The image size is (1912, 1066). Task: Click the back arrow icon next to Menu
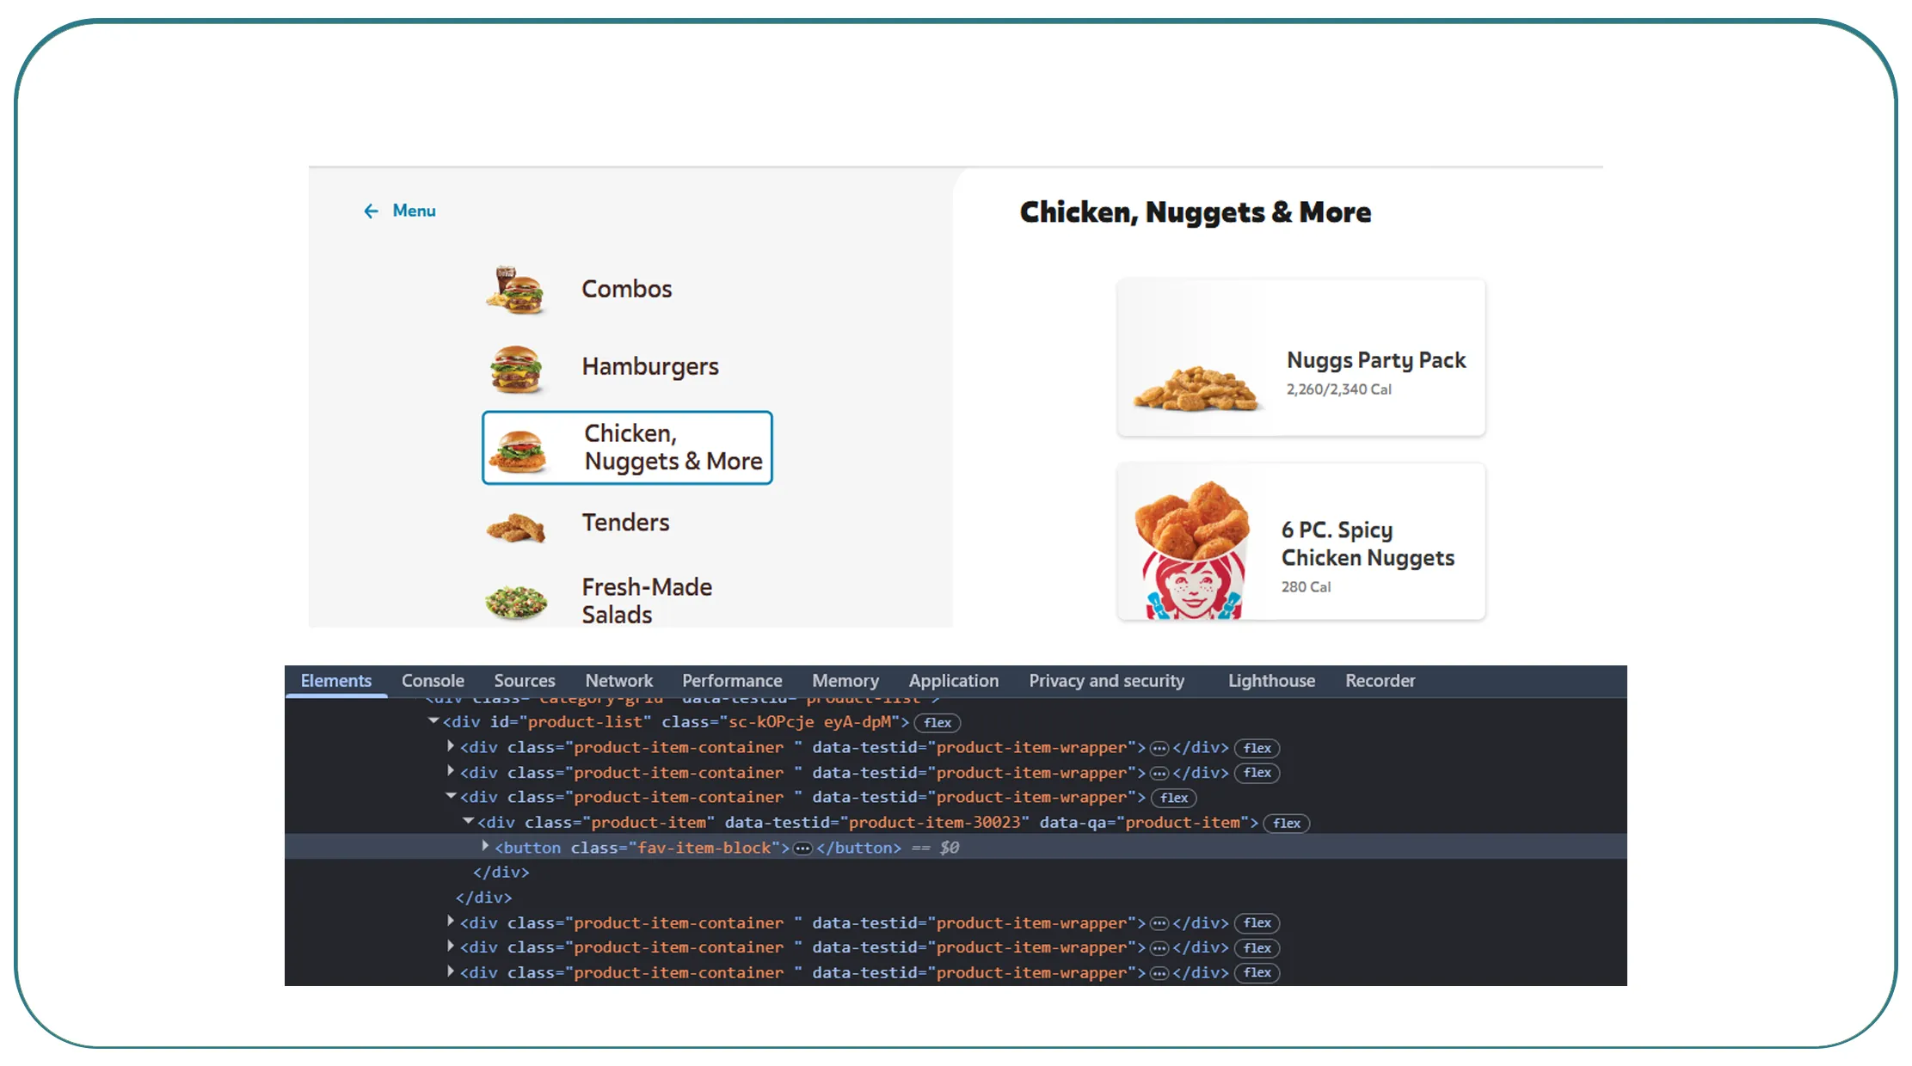pos(370,211)
